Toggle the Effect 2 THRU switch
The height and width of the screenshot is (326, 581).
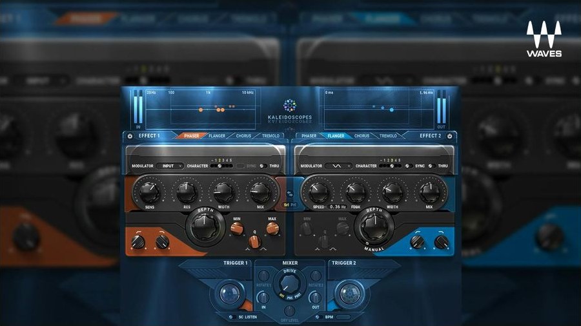pos(432,166)
